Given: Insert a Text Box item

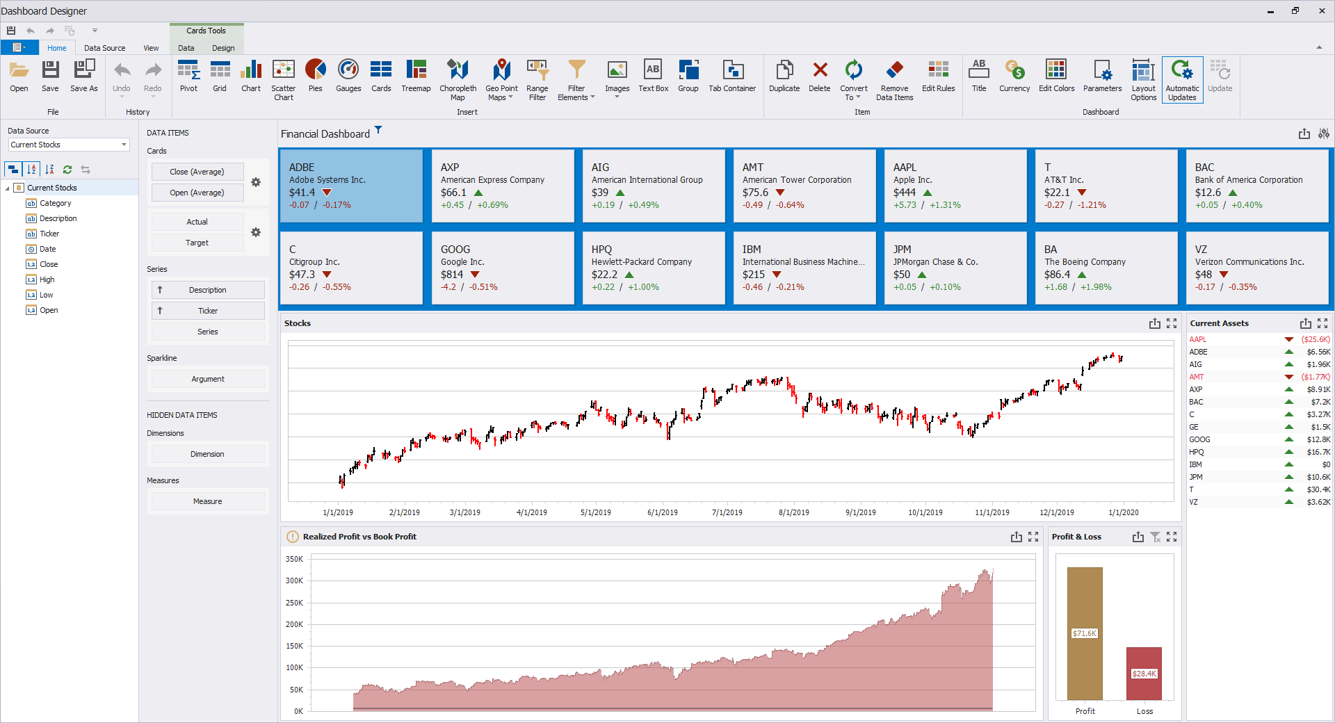Looking at the screenshot, I should pos(653,76).
